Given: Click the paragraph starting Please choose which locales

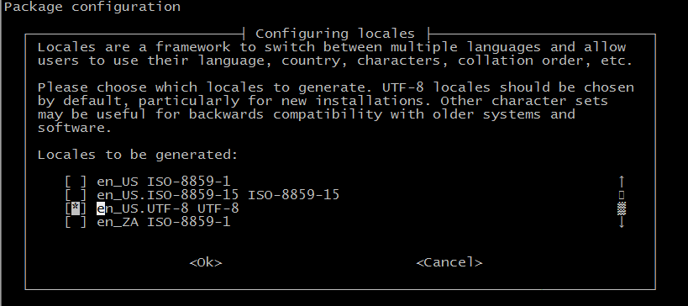Looking at the screenshot, I should (336, 108).
